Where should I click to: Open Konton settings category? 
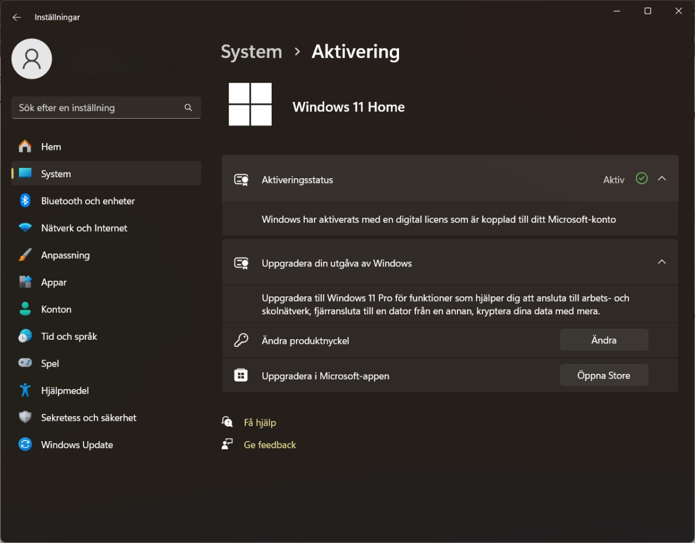[x=106, y=309]
